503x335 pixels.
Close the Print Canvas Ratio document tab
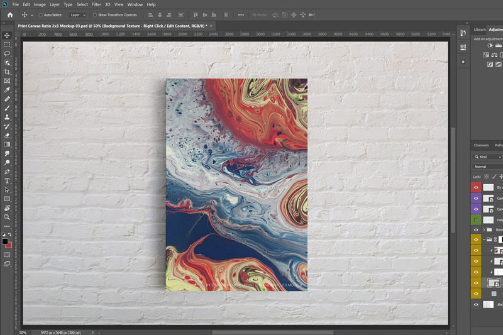211,26
